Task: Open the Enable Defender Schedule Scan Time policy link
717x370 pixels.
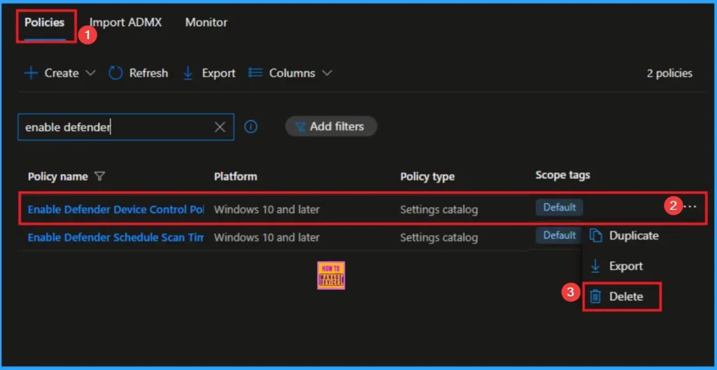Action: click(x=116, y=238)
